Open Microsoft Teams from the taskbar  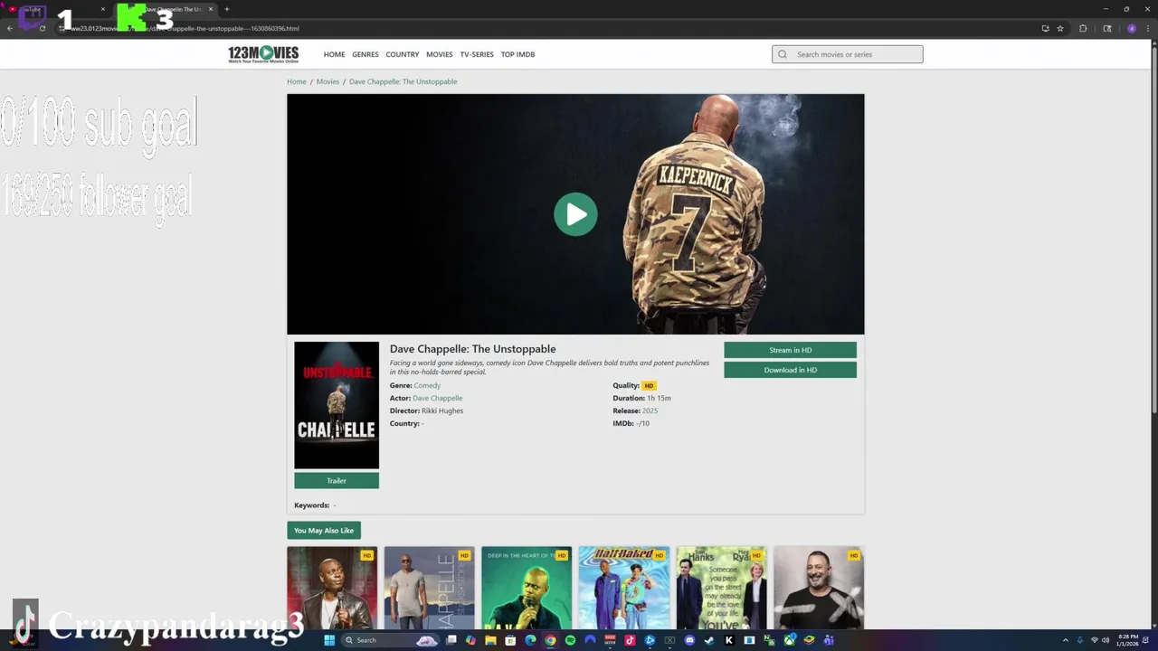coord(828,640)
